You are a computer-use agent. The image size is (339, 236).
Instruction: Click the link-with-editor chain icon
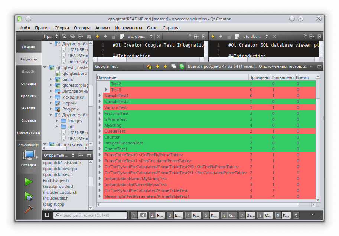point(72,36)
